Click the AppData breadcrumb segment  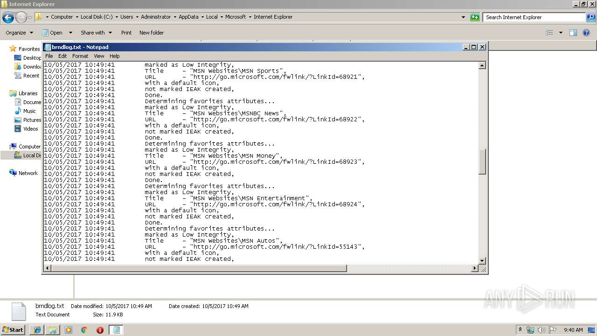point(188,17)
